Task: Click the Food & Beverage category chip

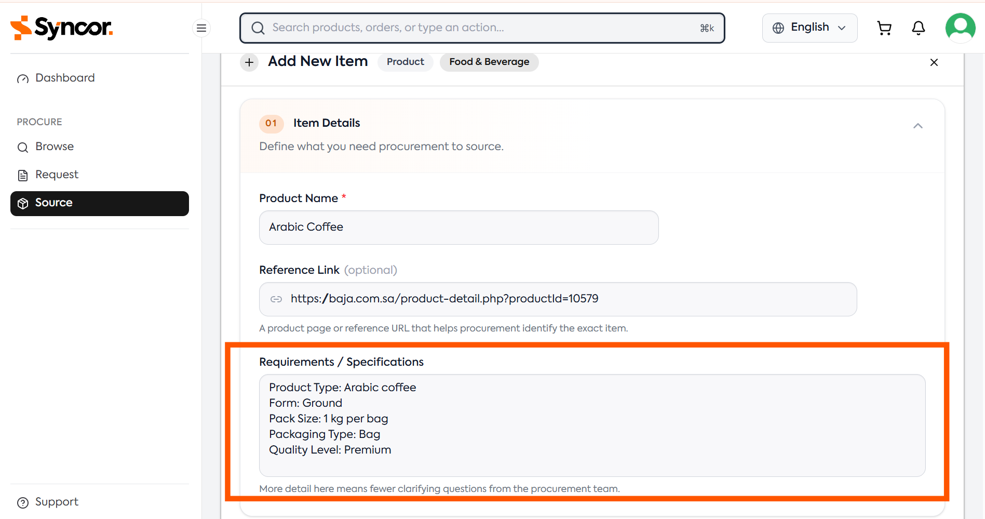Action: [x=489, y=62]
